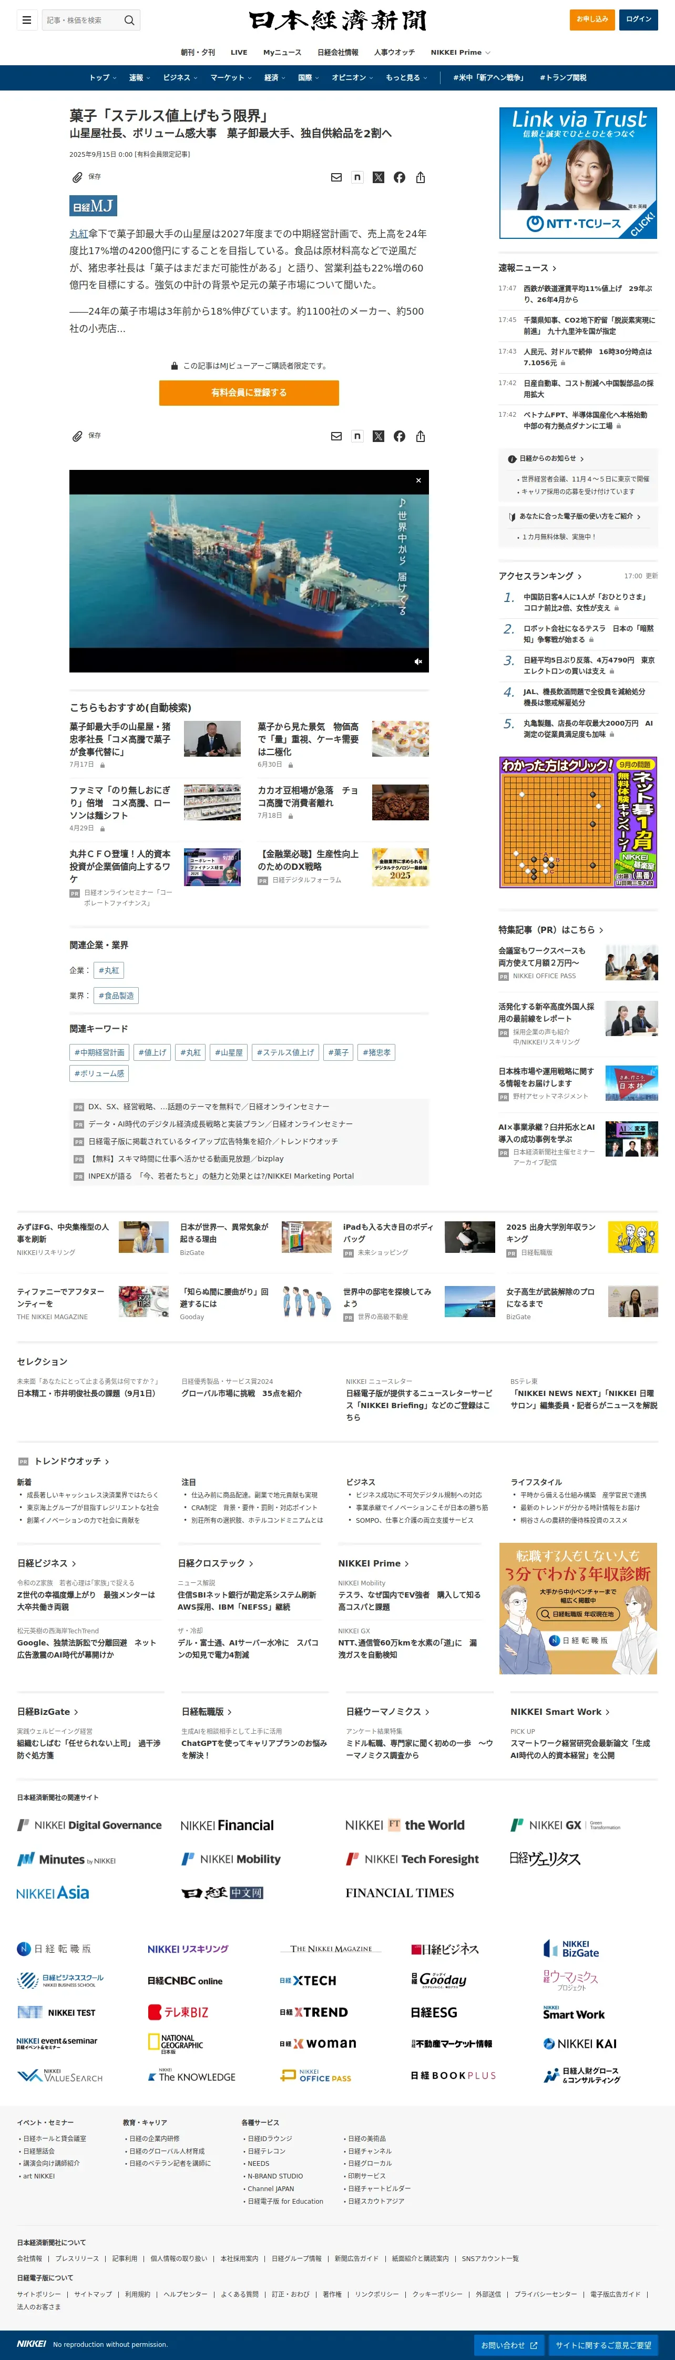Expand the もっと見る navigation dropdown
The height and width of the screenshot is (2360, 675).
(x=407, y=78)
